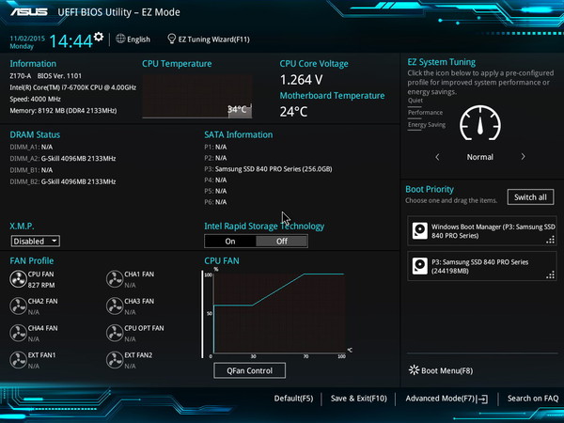Click the CPU temperature bar graph
Viewport: 564px width, 423px height.
[197, 97]
